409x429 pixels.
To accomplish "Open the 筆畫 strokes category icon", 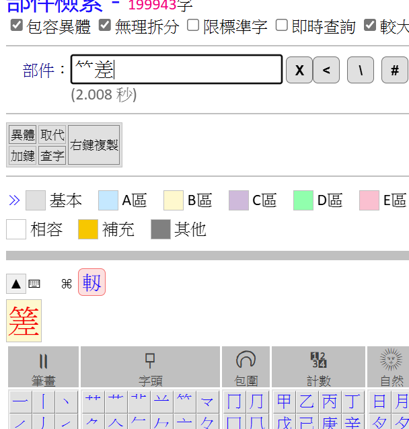I will [43, 362].
